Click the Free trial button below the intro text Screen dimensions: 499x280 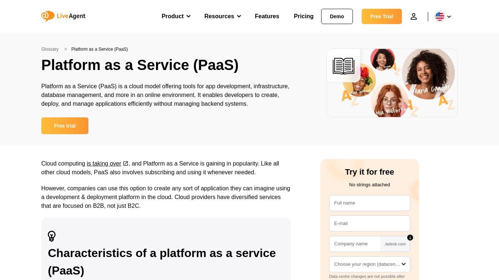click(x=65, y=126)
